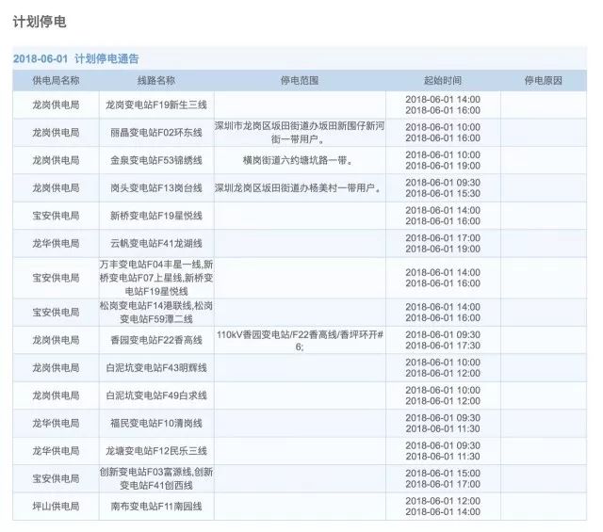The height and width of the screenshot is (532, 603).
Task: Select the 白泥坑变电站F43明辉线 line cell
Action: (x=156, y=367)
